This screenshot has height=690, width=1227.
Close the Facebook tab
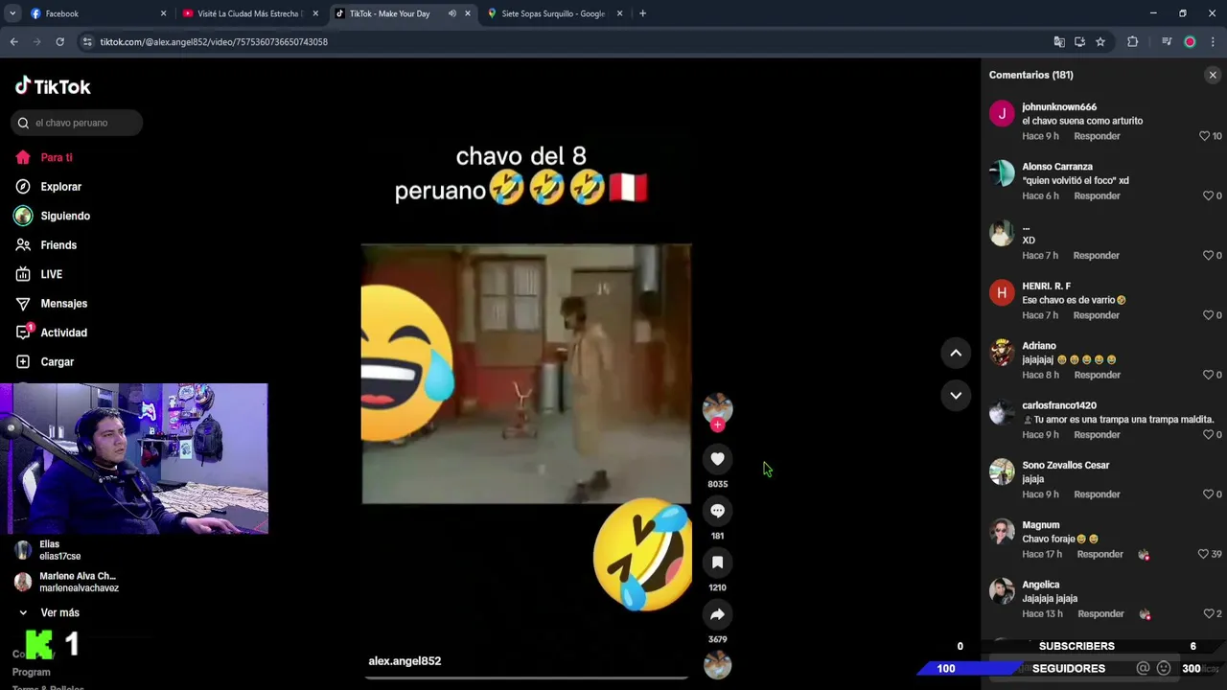(x=163, y=13)
